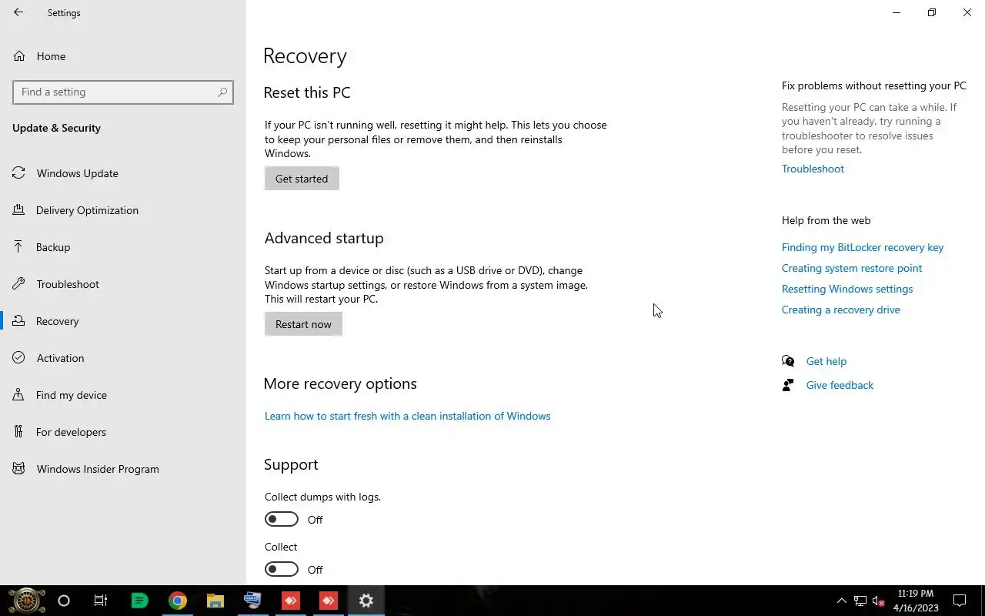Go to Home in the Settings sidebar
Screen dimensions: 985x616
(123, 56)
